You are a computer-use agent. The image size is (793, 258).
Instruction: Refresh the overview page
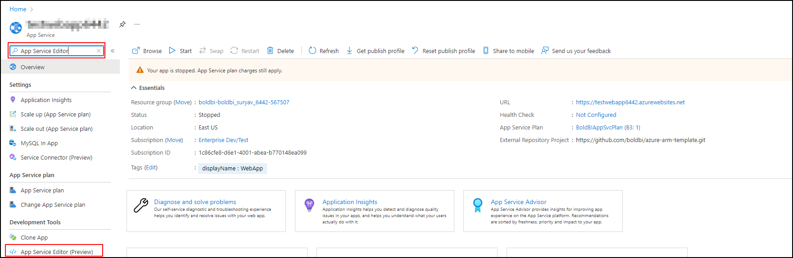[324, 51]
